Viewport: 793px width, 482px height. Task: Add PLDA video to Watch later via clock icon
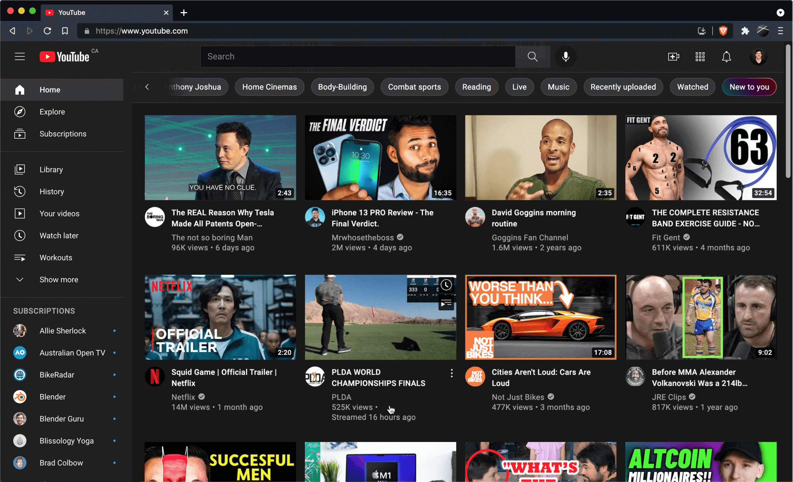[x=446, y=285]
